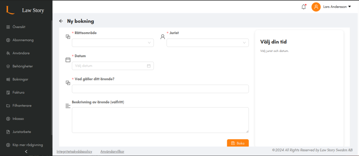Focus the Beskrivning av ärende text area
359x156 pixels.
pos(160,120)
